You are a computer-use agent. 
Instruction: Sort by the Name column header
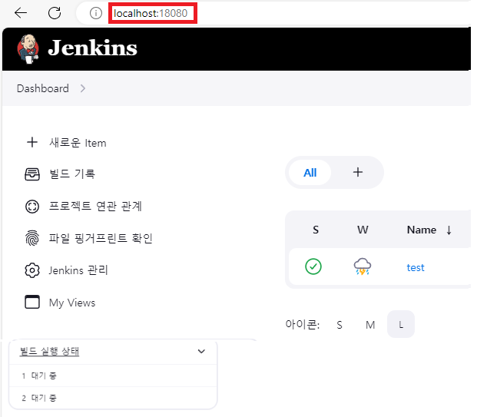click(422, 230)
